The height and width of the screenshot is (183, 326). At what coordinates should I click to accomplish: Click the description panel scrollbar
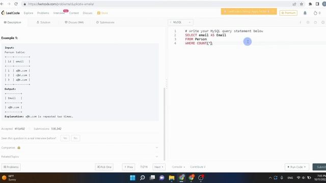pyautogui.click(x=164, y=124)
